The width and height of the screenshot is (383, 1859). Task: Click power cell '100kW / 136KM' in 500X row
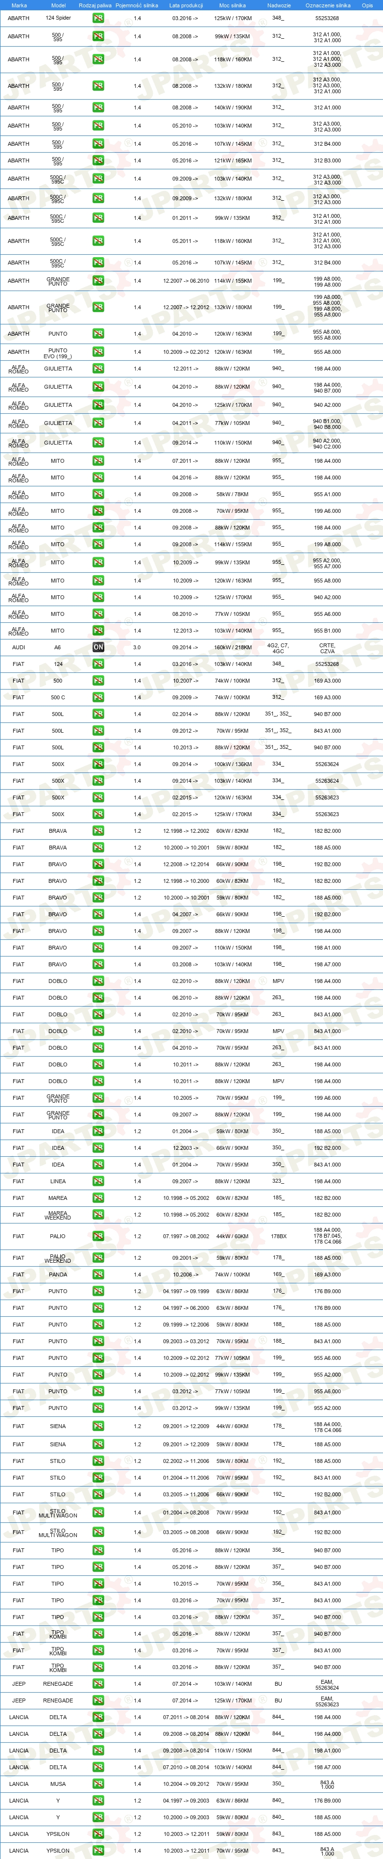click(233, 764)
